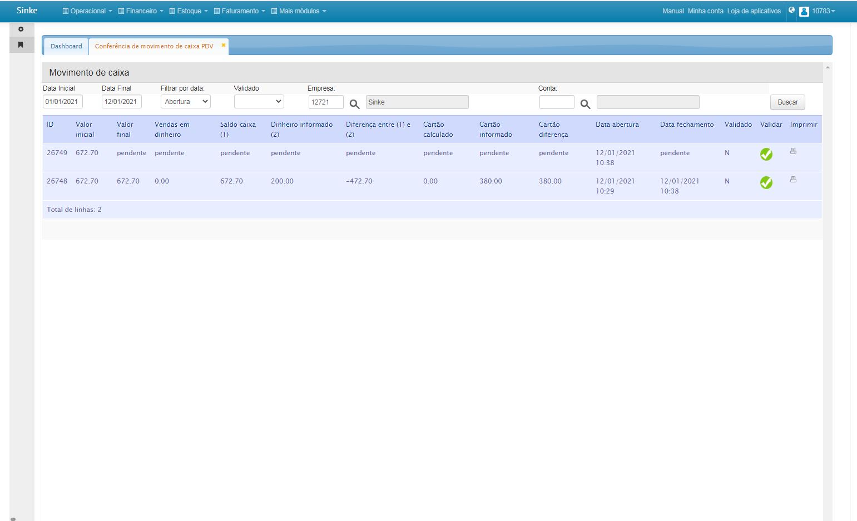The width and height of the screenshot is (857, 521).
Task: Click the globe icon in top bar
Action: [x=791, y=10]
